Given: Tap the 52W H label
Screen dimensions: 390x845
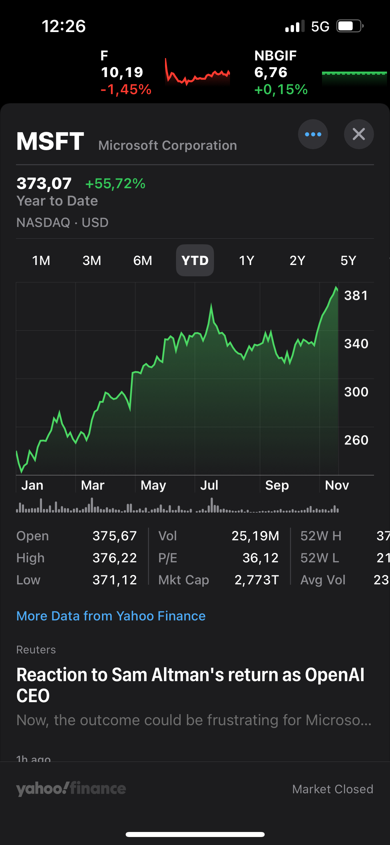Looking at the screenshot, I should 321,536.
